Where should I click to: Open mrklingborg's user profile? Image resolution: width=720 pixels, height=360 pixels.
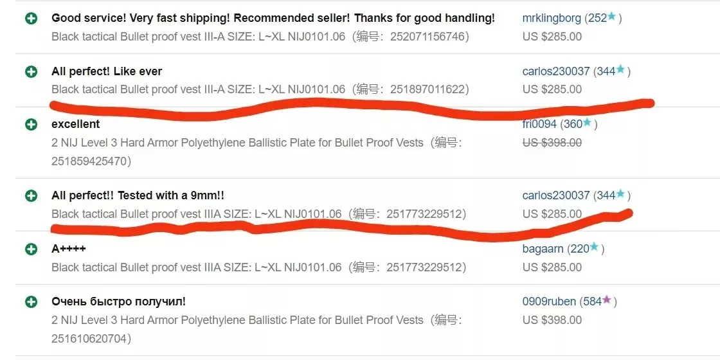[x=552, y=19]
